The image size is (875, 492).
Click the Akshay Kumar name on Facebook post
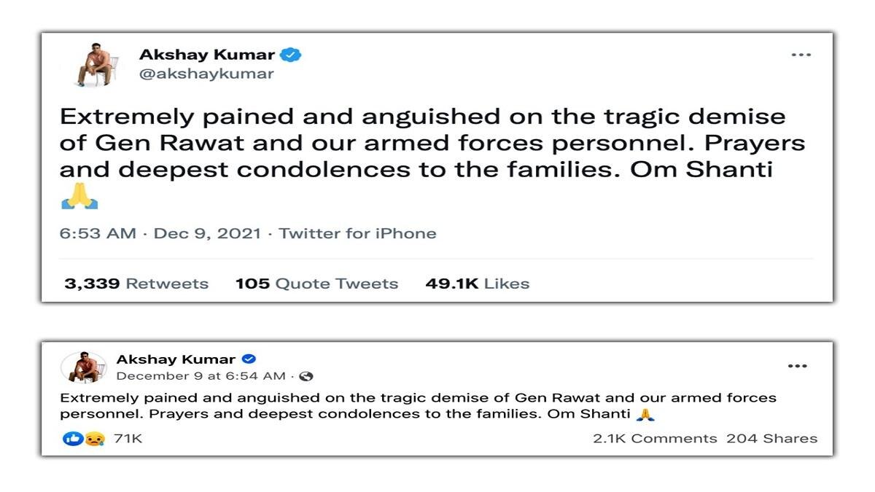click(176, 359)
